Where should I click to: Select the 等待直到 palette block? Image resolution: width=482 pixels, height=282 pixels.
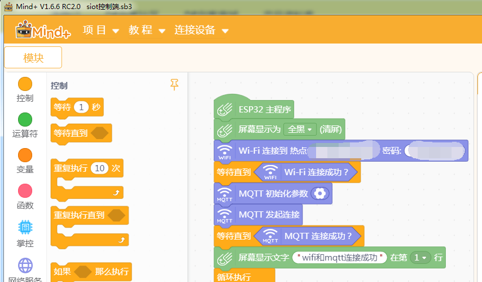pos(81,133)
